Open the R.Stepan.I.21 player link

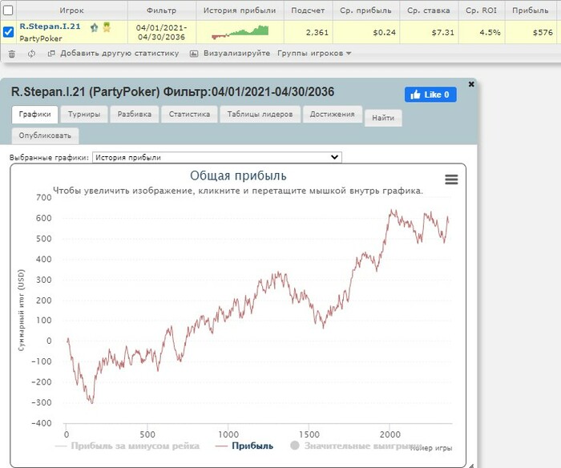pos(50,26)
